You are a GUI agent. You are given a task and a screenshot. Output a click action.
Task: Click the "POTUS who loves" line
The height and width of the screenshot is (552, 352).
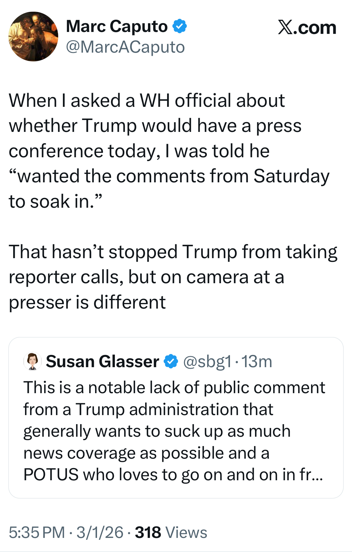pyautogui.click(x=100, y=475)
